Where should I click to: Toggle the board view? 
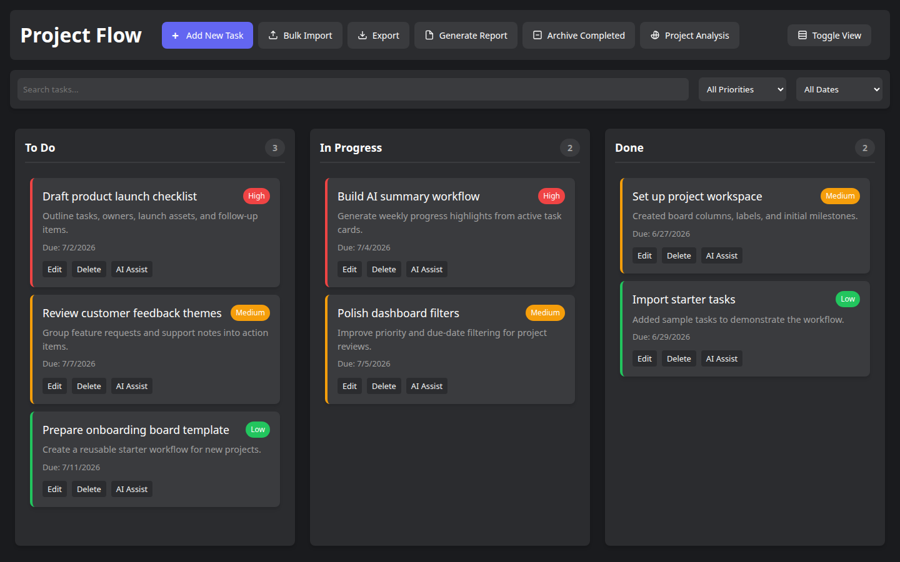[829, 36]
